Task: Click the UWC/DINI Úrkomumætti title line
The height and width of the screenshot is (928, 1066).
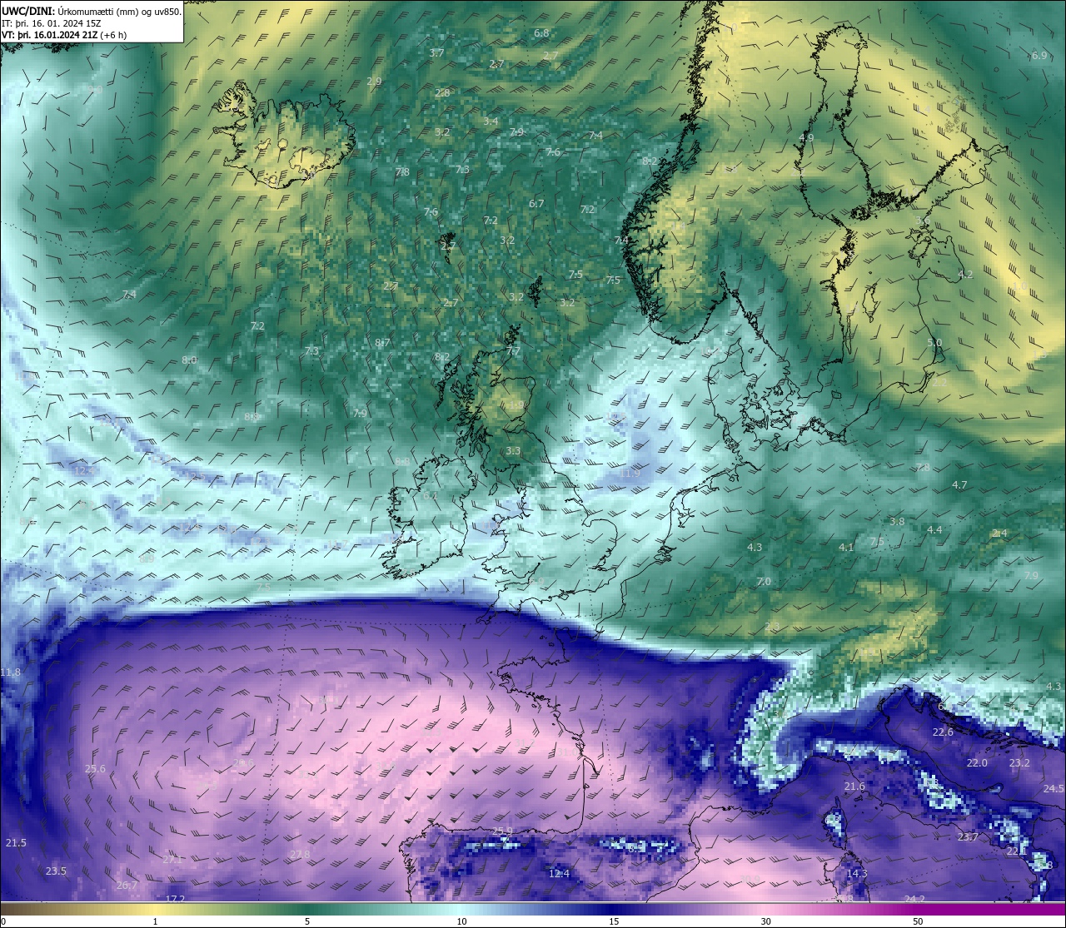Action: 91,11
